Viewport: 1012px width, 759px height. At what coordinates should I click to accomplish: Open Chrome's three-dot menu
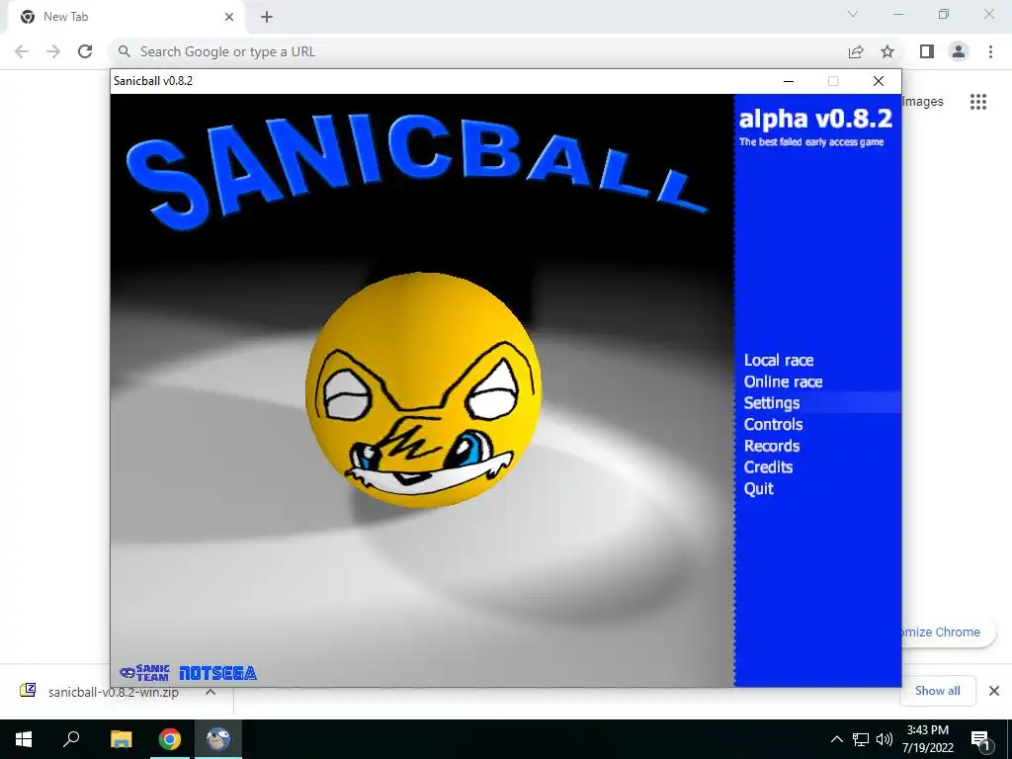990,51
